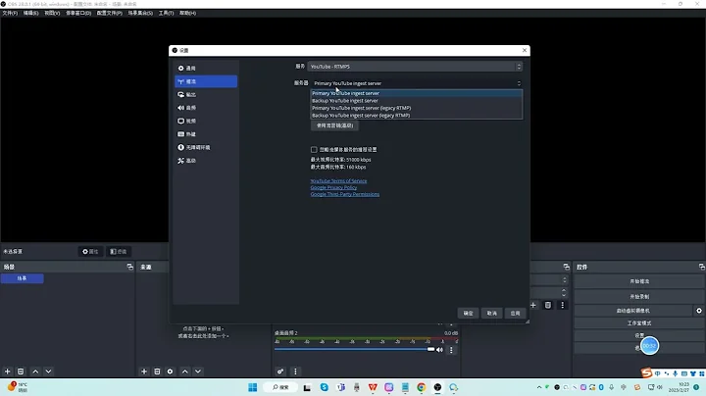This screenshot has width=706, height=396.
Task: Confirm settings with the OK button
Action: (x=469, y=314)
